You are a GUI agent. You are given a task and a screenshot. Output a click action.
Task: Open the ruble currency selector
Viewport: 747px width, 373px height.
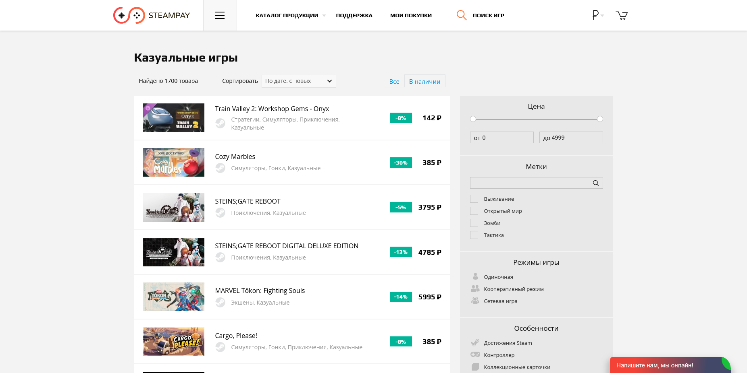(597, 15)
